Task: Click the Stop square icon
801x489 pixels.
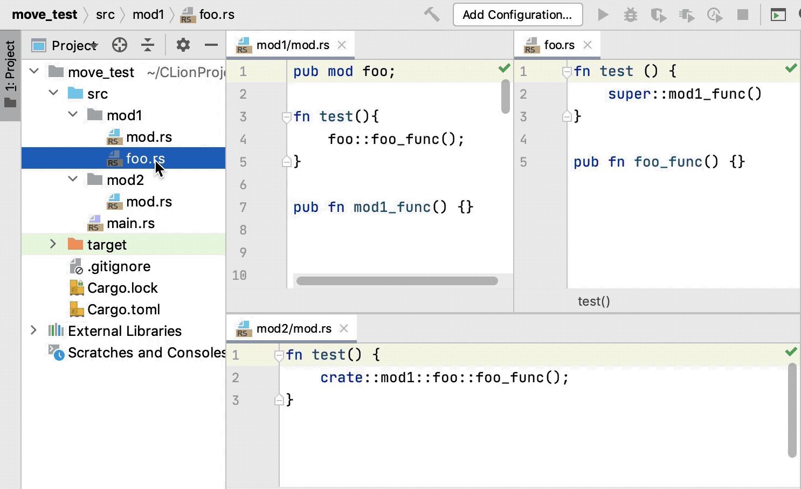Action: point(743,15)
